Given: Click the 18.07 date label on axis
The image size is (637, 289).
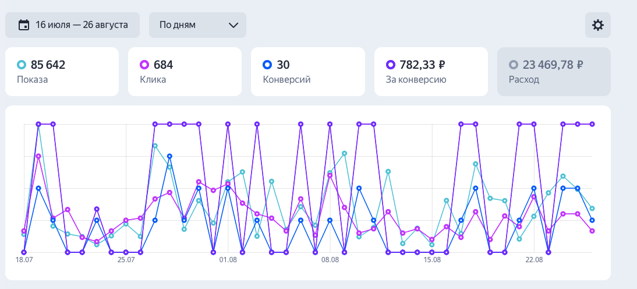Looking at the screenshot, I should point(24,260).
